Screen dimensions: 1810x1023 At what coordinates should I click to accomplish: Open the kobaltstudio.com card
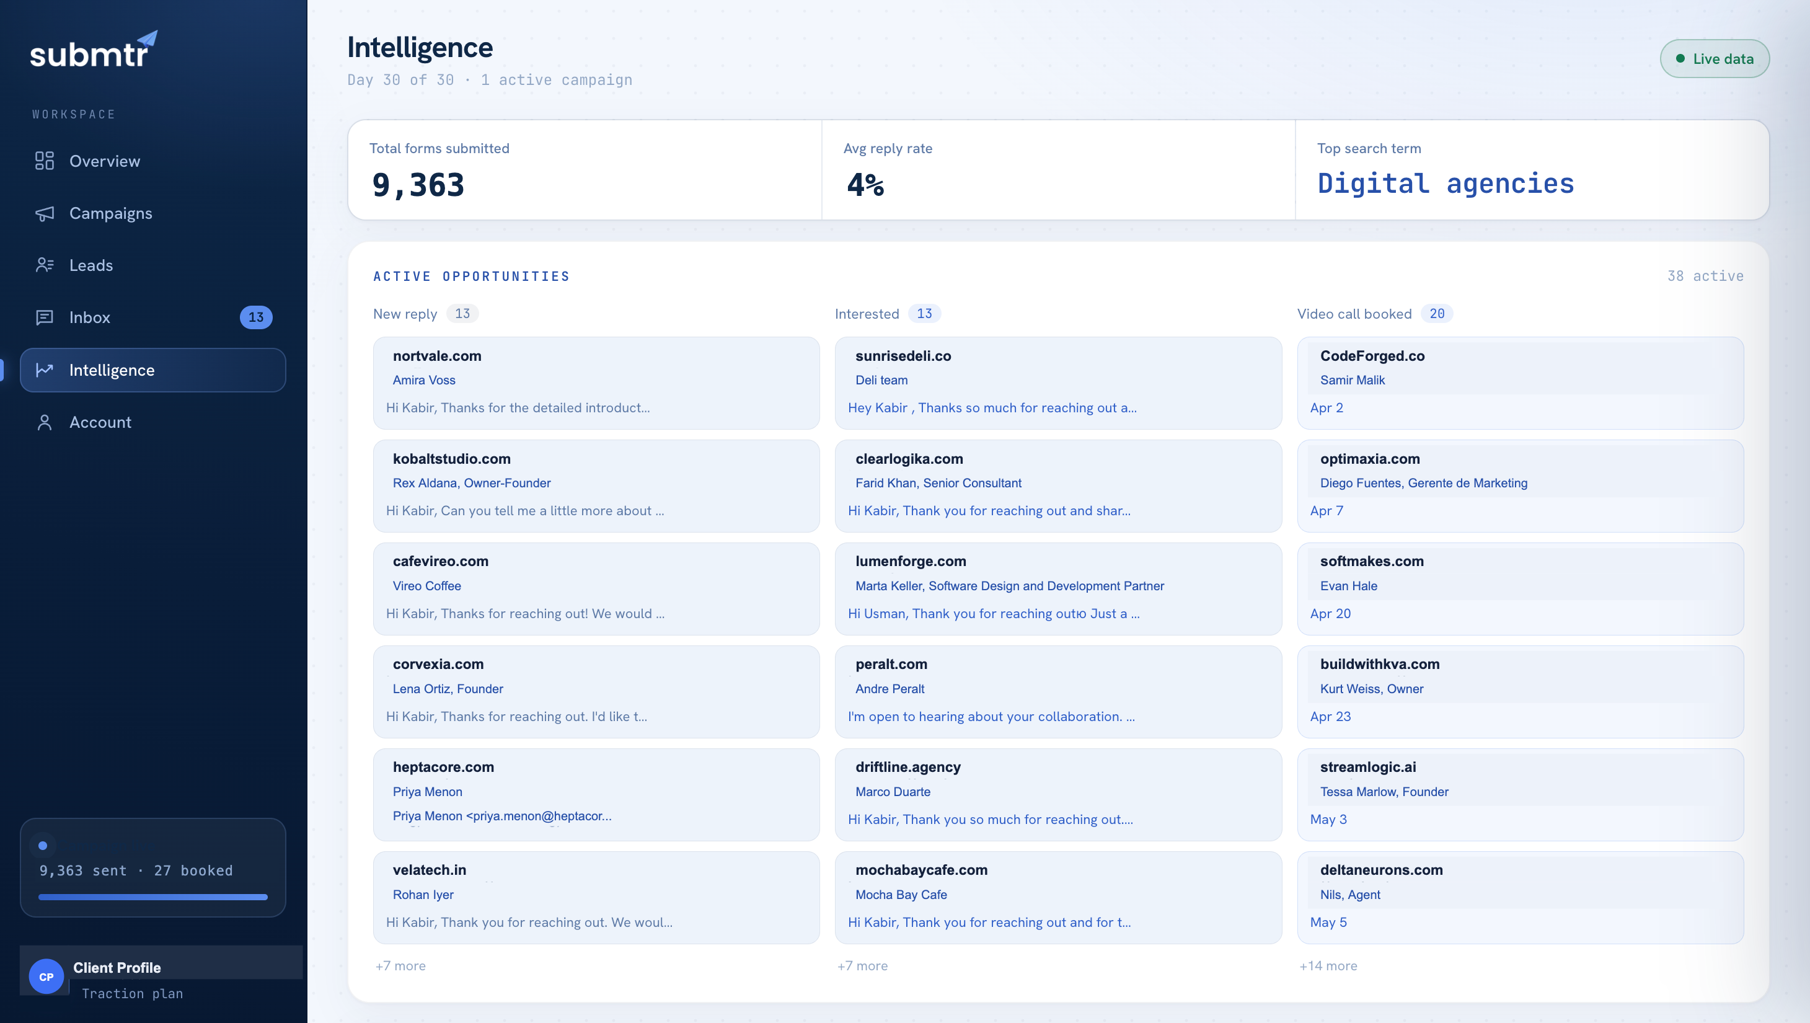(596, 485)
